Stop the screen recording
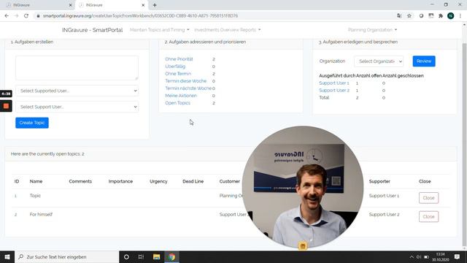 click(x=6, y=106)
